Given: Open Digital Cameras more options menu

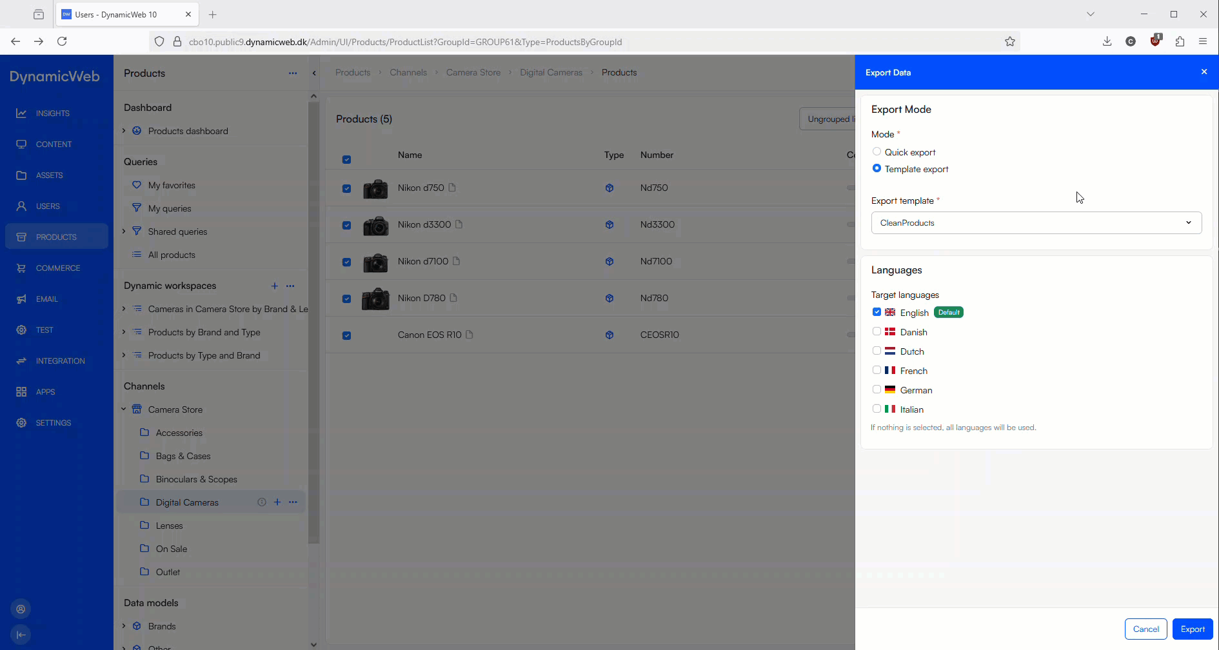Looking at the screenshot, I should pyautogui.click(x=293, y=502).
